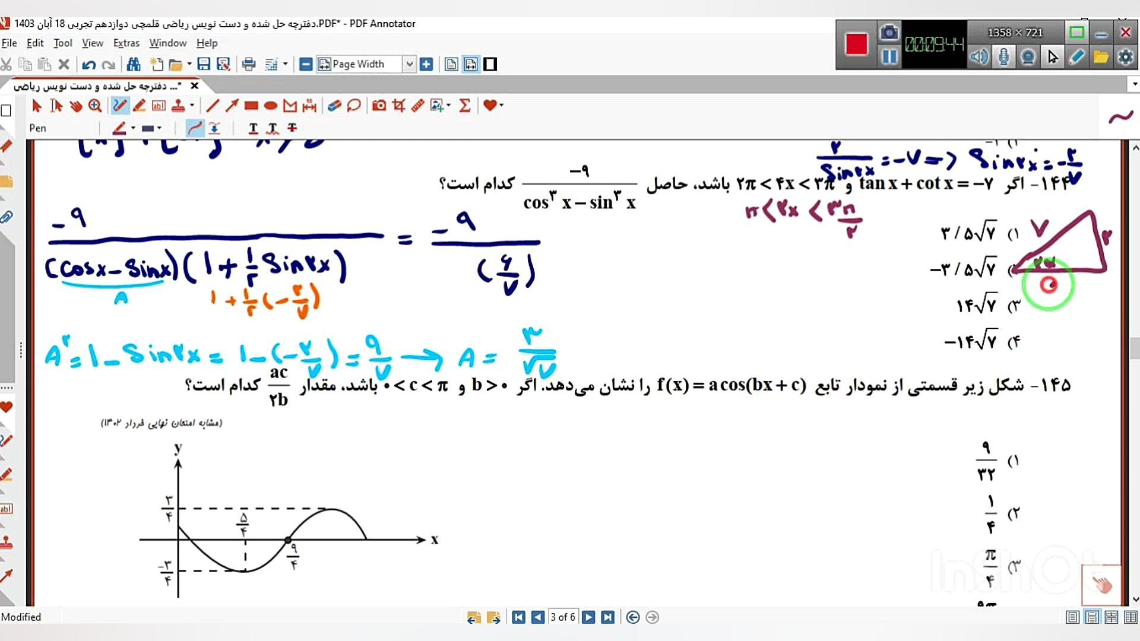
Task: Stop recording with the red button
Action: pos(856,44)
